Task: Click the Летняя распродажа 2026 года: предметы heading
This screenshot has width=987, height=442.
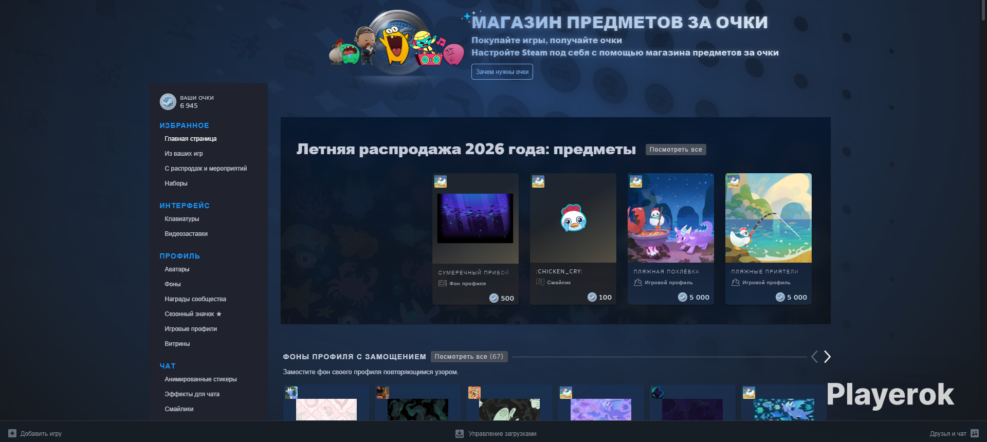Action: click(x=466, y=149)
